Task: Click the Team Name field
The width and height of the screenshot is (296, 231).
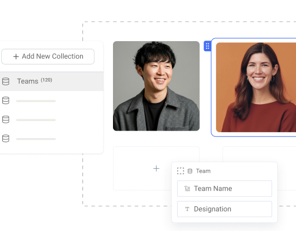Action: pos(225,189)
